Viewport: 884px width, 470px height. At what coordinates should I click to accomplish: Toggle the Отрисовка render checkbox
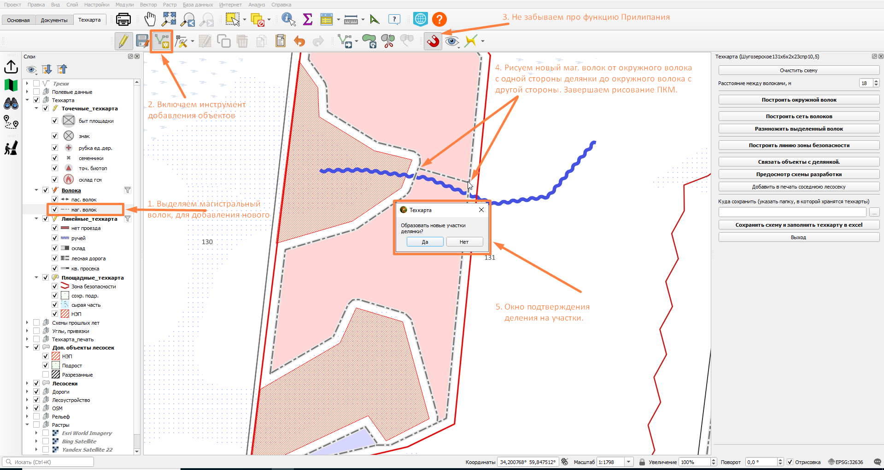click(790, 462)
